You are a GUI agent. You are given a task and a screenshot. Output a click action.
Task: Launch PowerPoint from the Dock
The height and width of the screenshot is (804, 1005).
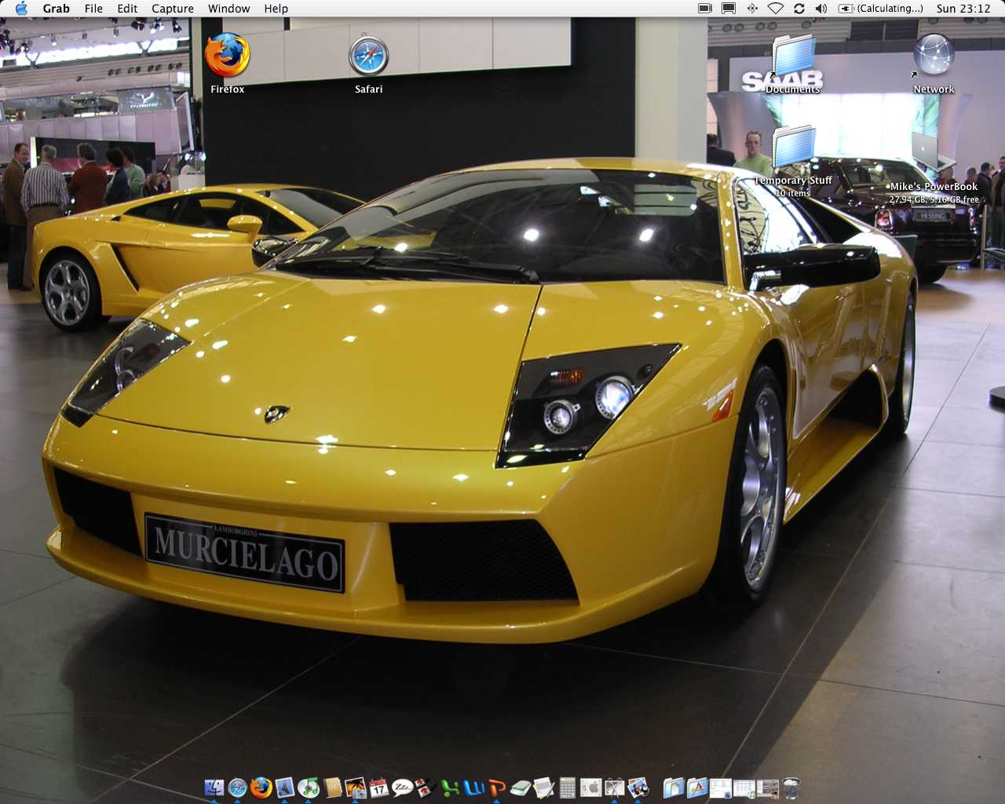pyautogui.click(x=497, y=788)
